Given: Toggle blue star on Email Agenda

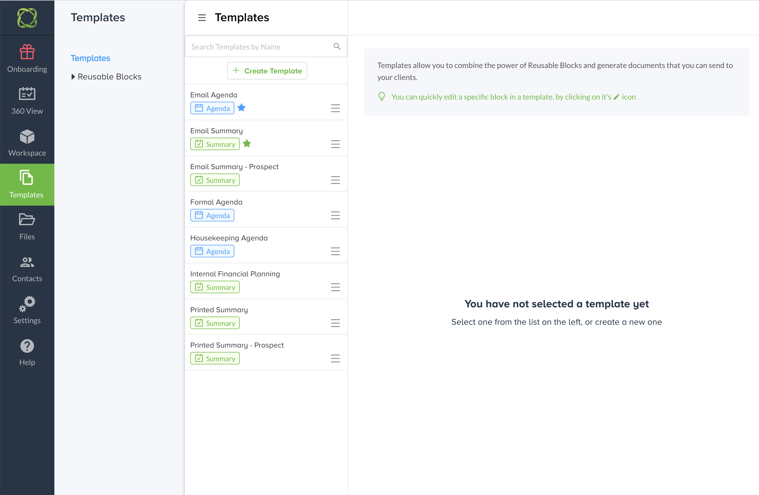Looking at the screenshot, I should 241,108.
